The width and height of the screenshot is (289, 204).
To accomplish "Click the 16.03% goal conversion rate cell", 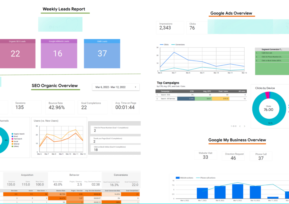I will 111,194.
